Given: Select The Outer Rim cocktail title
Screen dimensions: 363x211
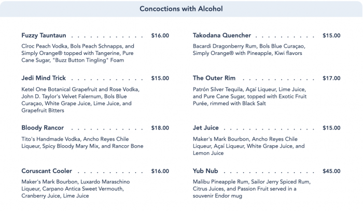Looking at the screenshot, I should coord(214,78).
